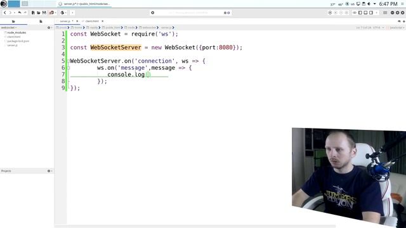Screen dimensions: 406x228
Task: Click the redo arrow icon
Action: 25,13
